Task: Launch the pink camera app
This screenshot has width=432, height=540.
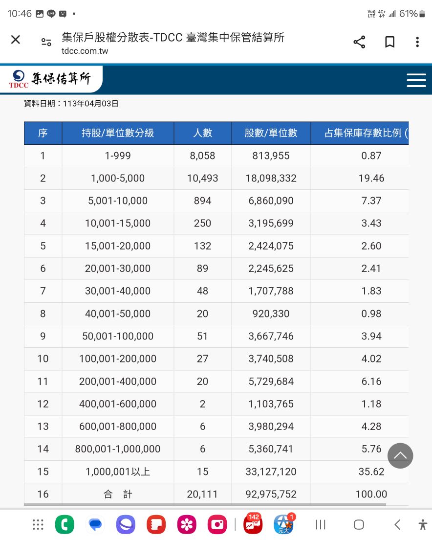Action: click(x=217, y=524)
